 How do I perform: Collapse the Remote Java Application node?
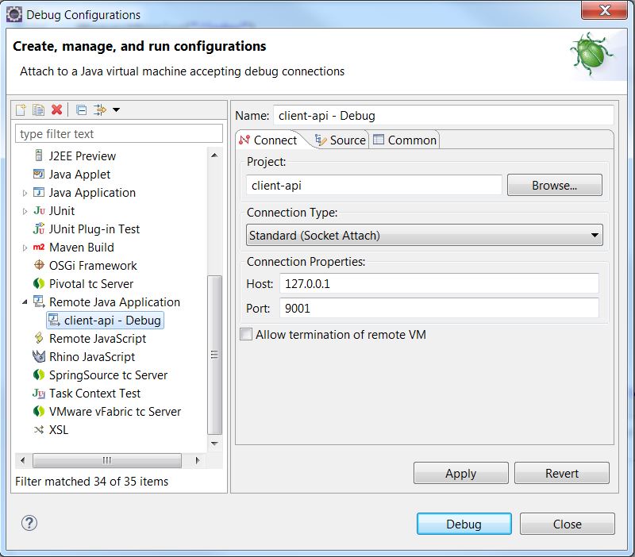tap(25, 302)
